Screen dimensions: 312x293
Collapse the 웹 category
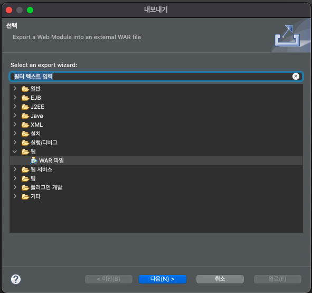(15, 152)
